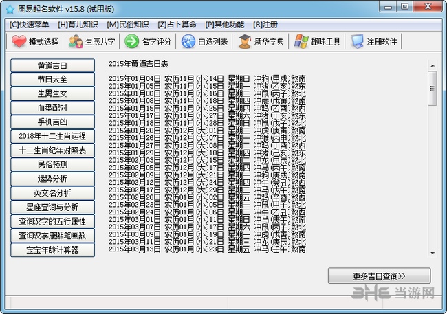Click the 自选列表 toolbar label

tap(212, 42)
